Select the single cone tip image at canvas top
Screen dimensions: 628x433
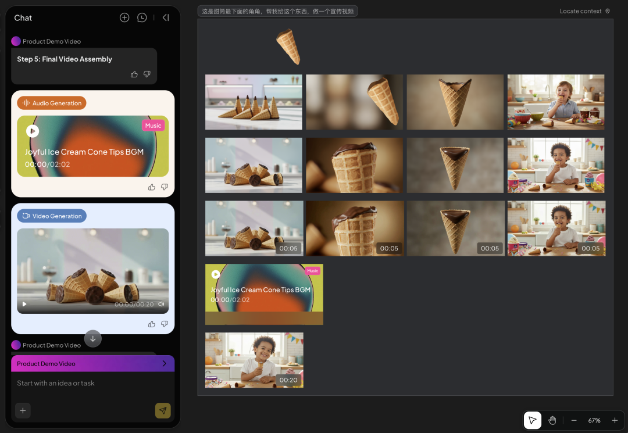[289, 46]
